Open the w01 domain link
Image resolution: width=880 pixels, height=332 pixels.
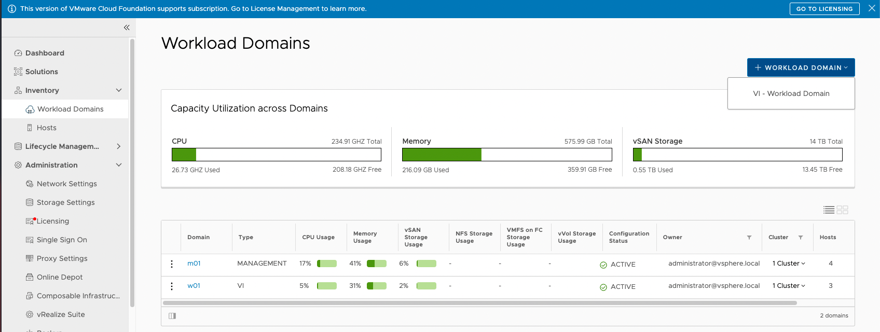click(194, 286)
